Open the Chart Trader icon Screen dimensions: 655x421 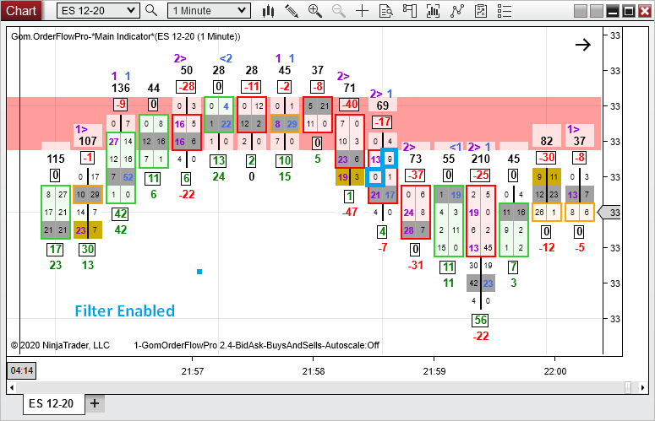(x=410, y=11)
